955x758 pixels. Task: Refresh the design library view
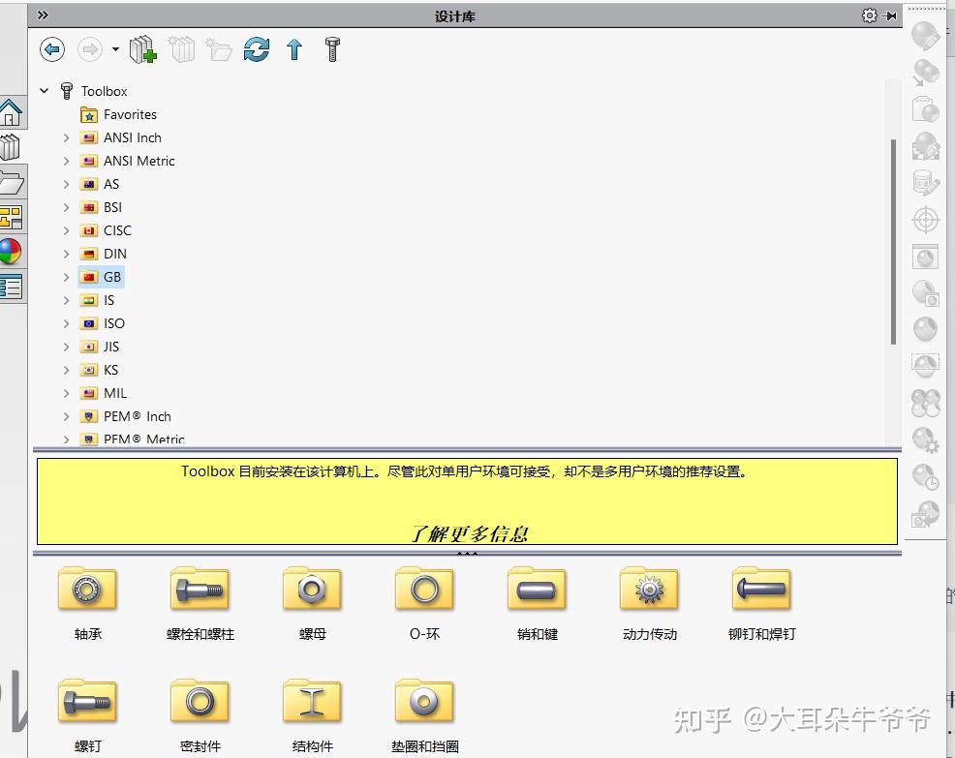click(257, 49)
